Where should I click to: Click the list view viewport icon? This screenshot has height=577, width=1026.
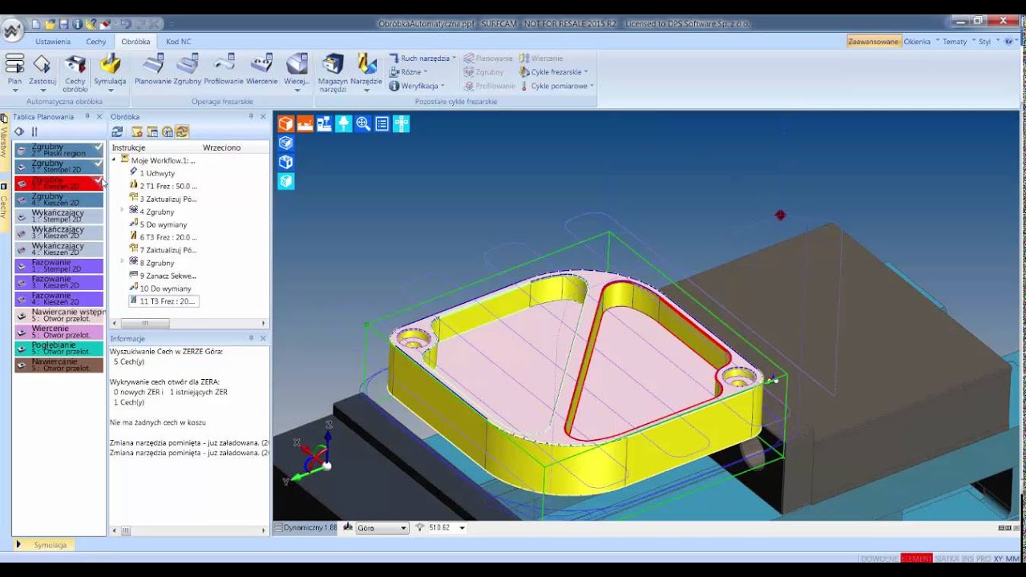pyautogui.click(x=382, y=123)
